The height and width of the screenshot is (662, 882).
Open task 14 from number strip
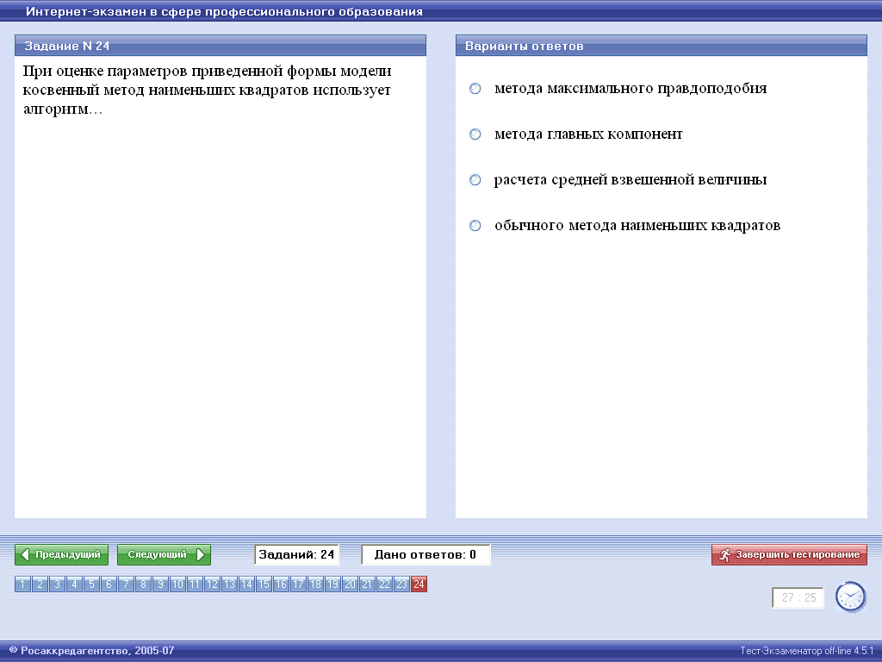(246, 584)
